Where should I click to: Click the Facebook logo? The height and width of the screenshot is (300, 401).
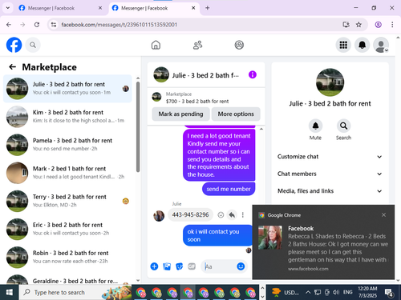14,45
